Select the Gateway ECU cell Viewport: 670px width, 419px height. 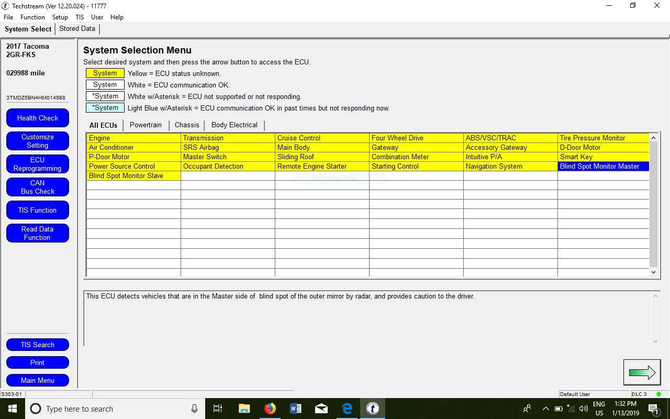416,148
